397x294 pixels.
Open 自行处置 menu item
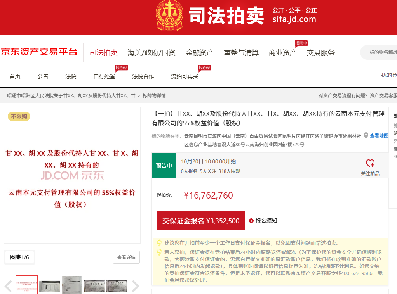point(104,76)
